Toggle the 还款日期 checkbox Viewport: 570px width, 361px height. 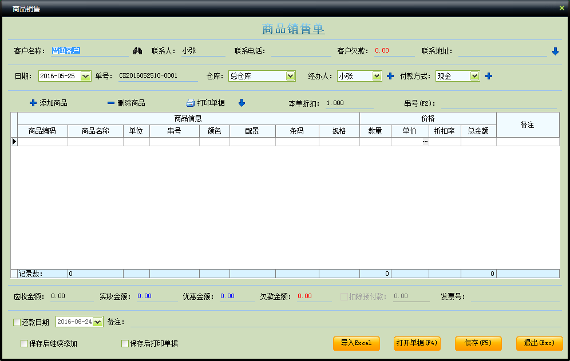[17, 322]
